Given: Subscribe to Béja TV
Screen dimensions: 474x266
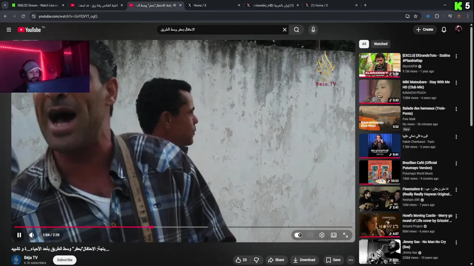Looking at the screenshot, I should coord(65,260).
